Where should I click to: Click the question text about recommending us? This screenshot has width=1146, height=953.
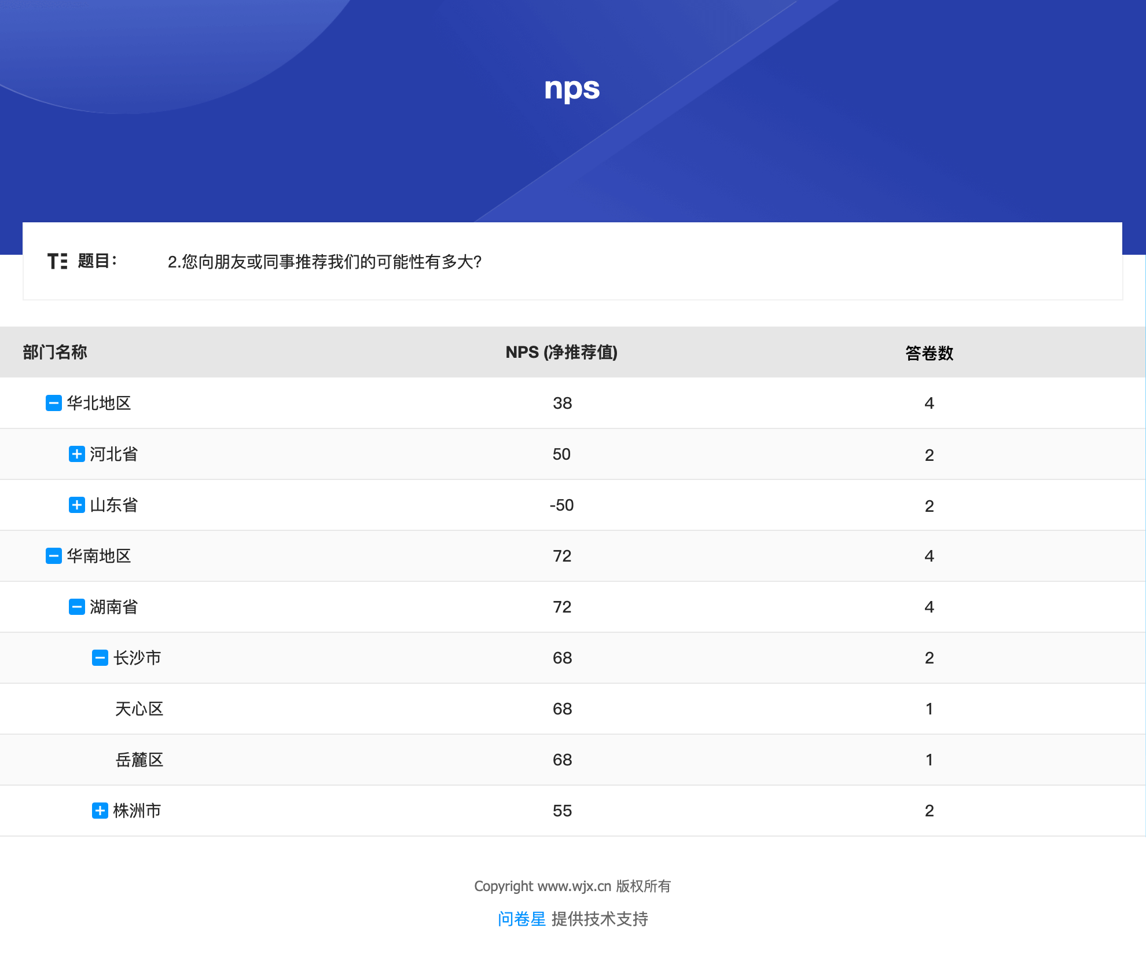(x=324, y=262)
